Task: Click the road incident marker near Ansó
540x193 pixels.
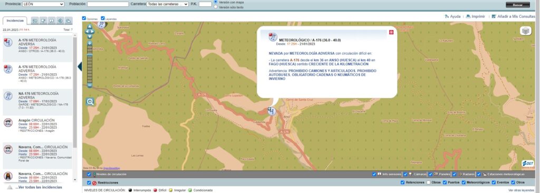Action: [x=272, y=111]
